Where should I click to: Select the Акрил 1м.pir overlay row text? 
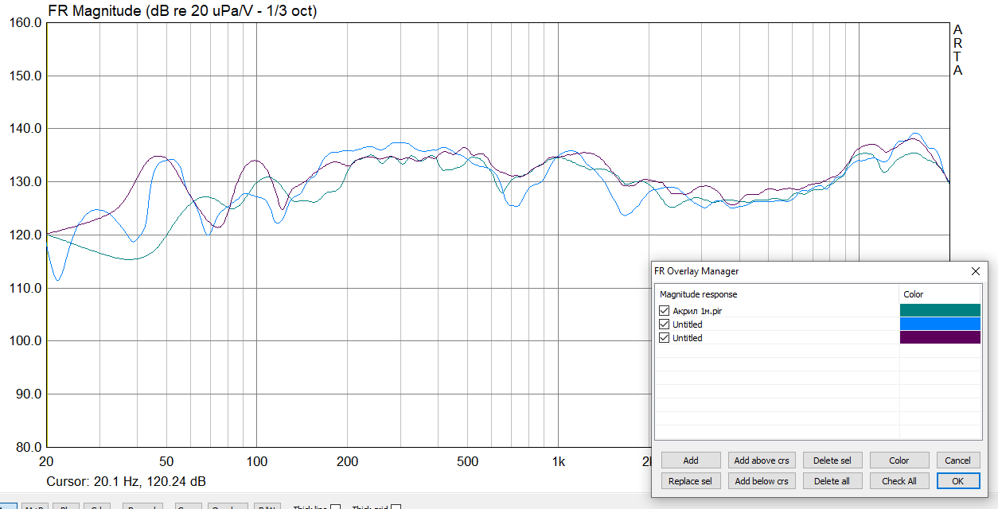click(697, 311)
